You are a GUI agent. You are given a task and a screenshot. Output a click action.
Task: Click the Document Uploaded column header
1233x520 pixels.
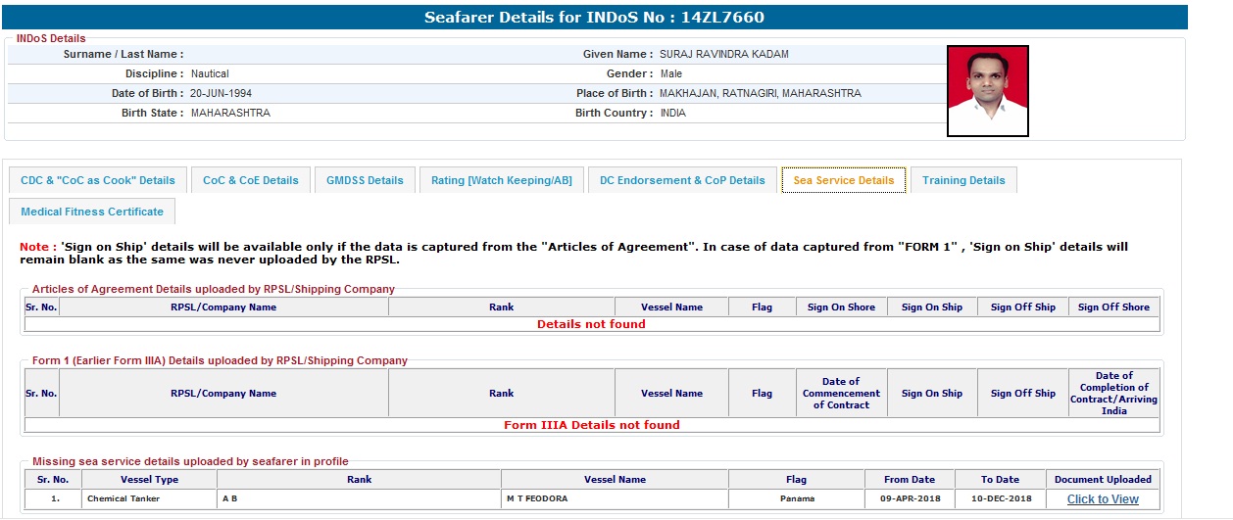tap(1103, 480)
